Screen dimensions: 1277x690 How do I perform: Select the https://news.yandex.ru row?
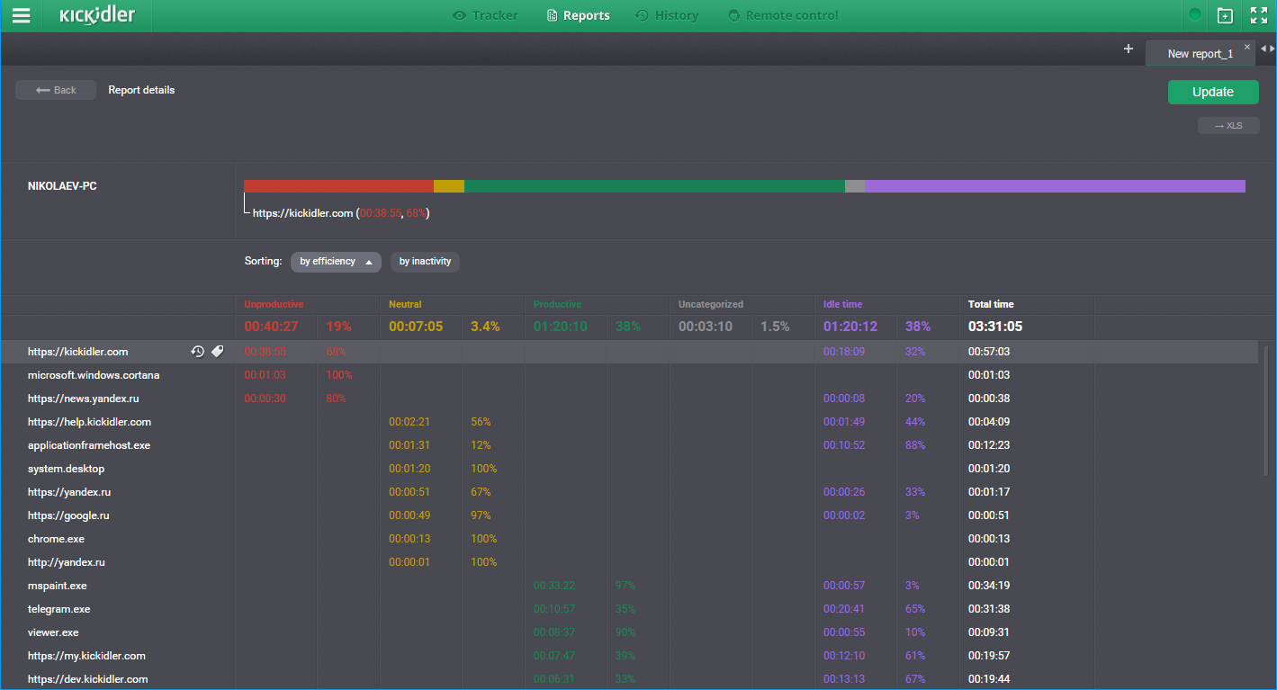pyautogui.click(x=629, y=399)
